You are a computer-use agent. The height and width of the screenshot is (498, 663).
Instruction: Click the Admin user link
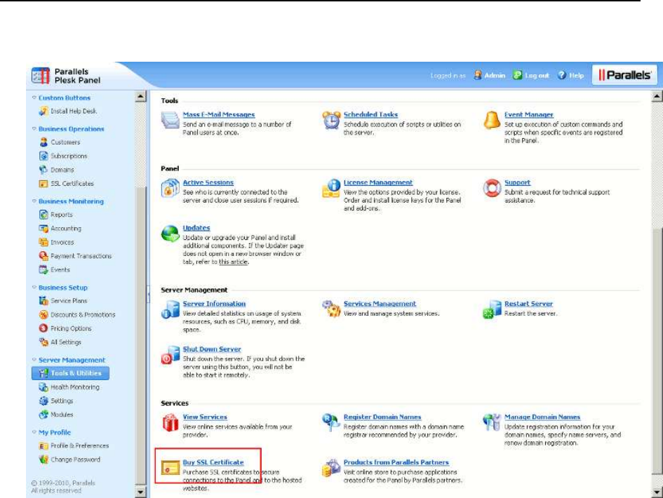tap(489, 75)
